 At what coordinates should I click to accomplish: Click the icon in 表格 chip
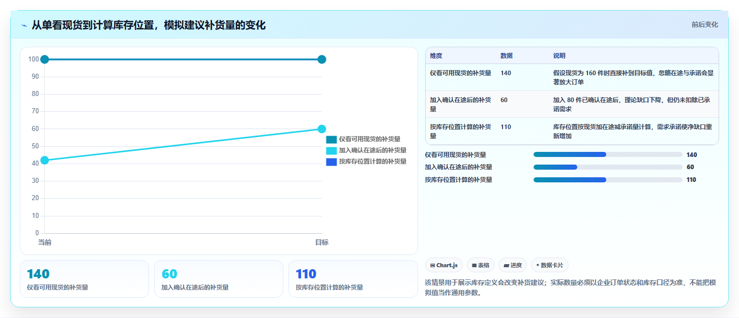click(474, 265)
